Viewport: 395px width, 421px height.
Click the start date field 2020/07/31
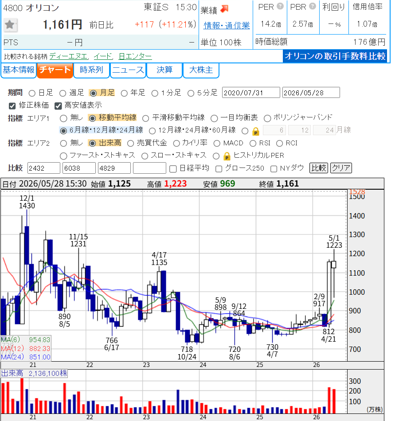[x=251, y=93]
